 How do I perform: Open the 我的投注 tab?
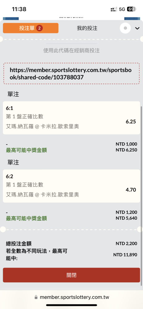coord(87,28)
